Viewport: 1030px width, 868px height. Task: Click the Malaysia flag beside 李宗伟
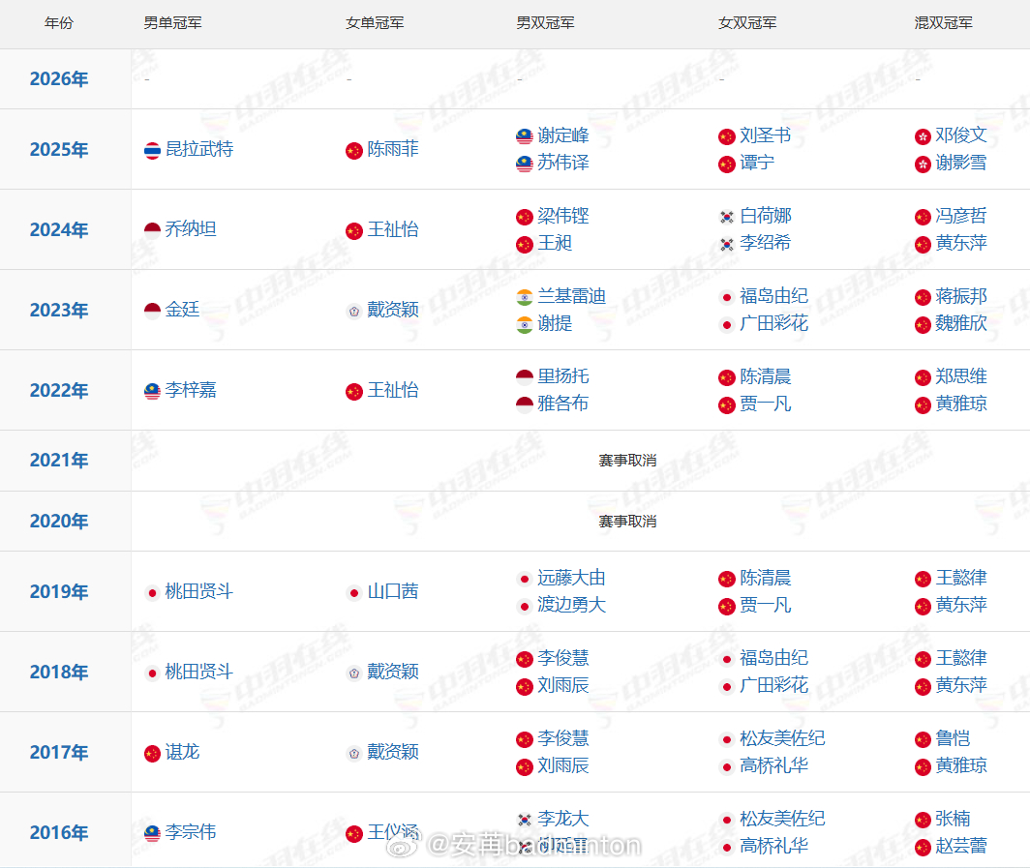click(x=152, y=834)
